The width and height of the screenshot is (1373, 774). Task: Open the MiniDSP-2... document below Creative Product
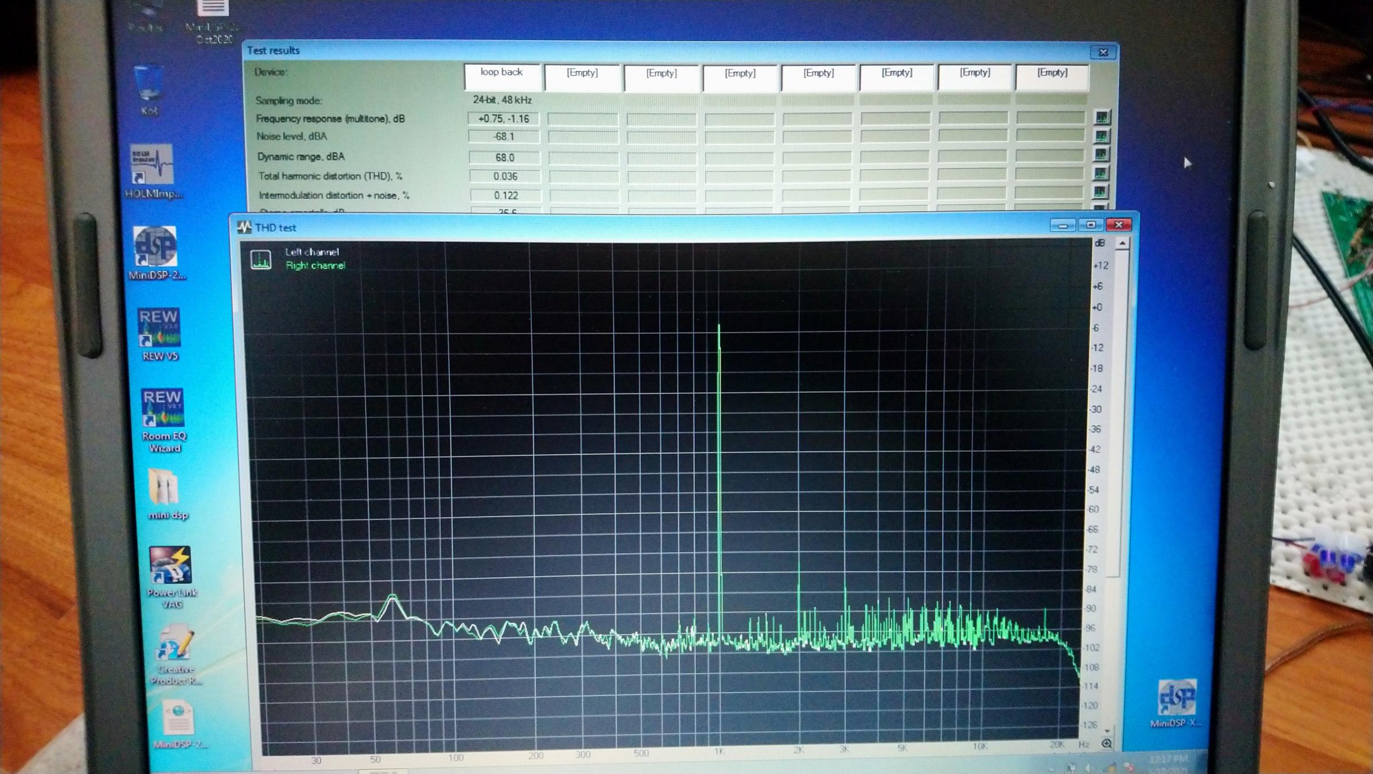[x=178, y=724]
